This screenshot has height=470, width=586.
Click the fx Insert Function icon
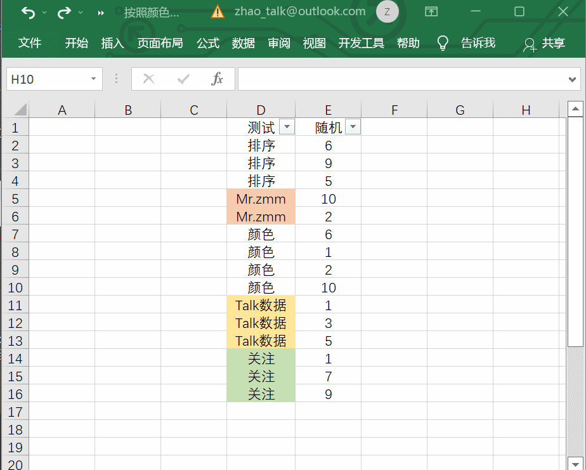click(217, 79)
